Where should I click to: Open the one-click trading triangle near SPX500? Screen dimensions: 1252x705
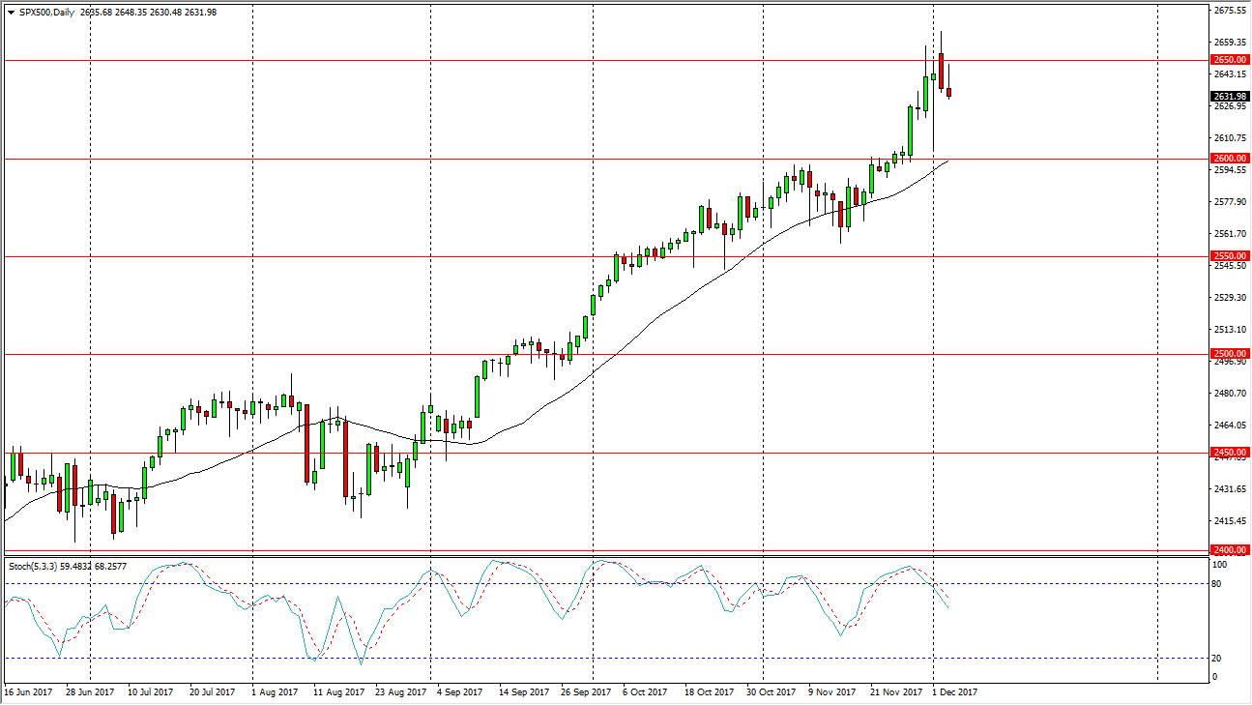(11, 12)
